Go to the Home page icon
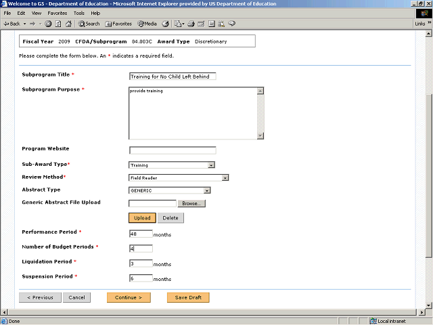This screenshot has width=433, height=325. tap(68, 24)
